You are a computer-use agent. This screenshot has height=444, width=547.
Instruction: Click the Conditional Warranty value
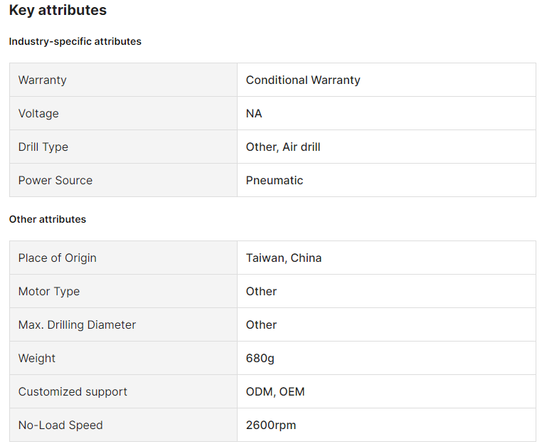(x=303, y=80)
